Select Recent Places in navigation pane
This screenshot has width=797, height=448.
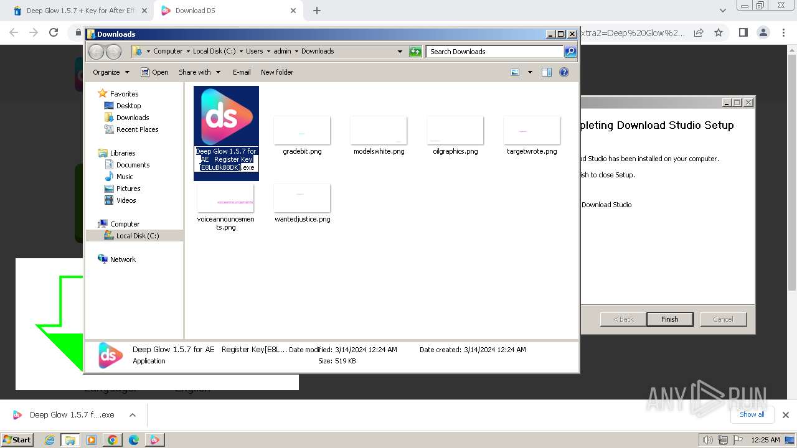click(x=131, y=129)
